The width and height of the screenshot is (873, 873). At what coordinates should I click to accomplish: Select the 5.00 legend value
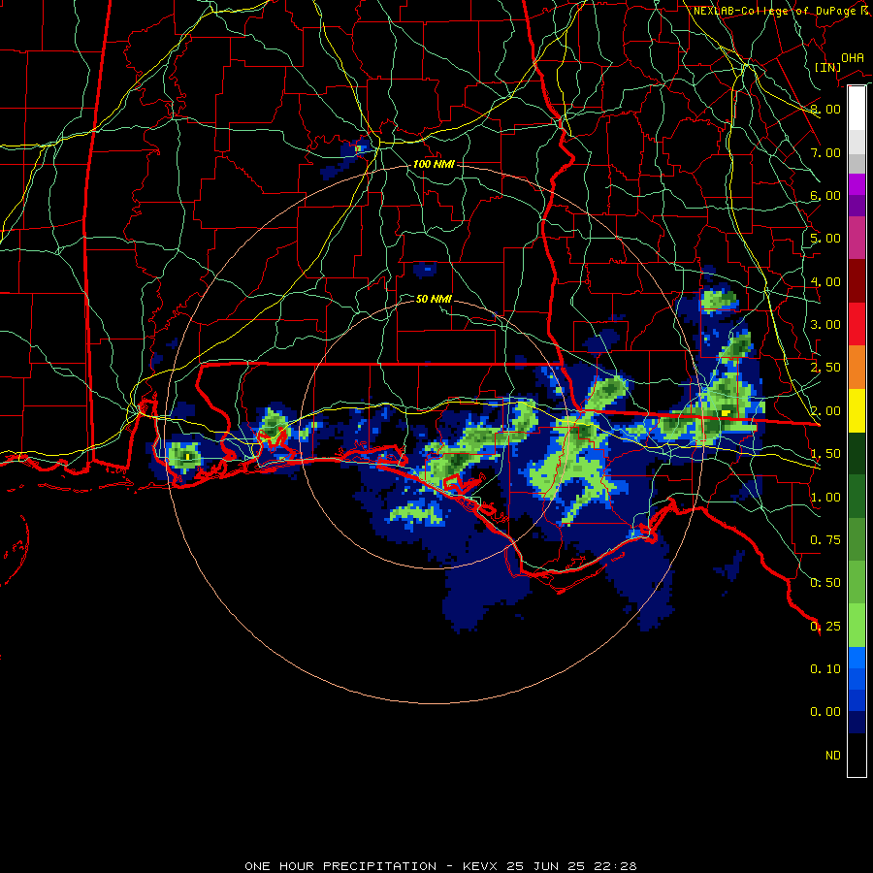[x=825, y=239]
